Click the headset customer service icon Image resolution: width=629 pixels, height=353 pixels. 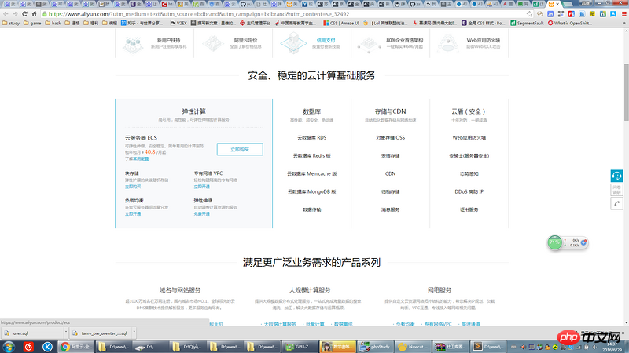click(618, 176)
